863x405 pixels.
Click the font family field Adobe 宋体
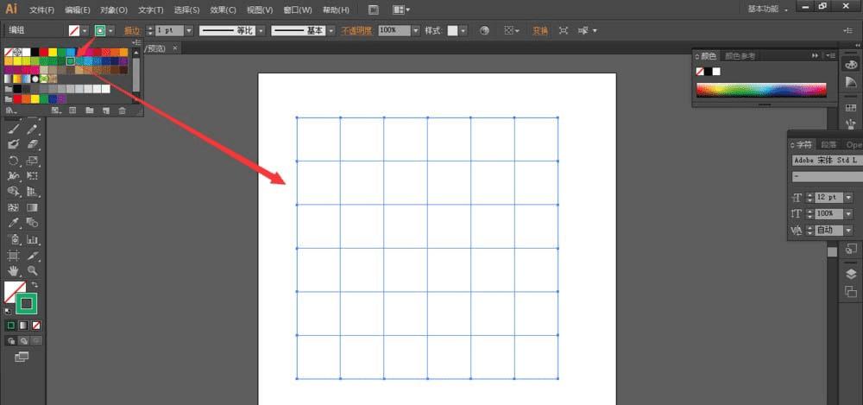[x=828, y=161]
